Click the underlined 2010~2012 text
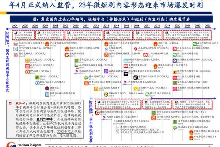 [74, 103]
